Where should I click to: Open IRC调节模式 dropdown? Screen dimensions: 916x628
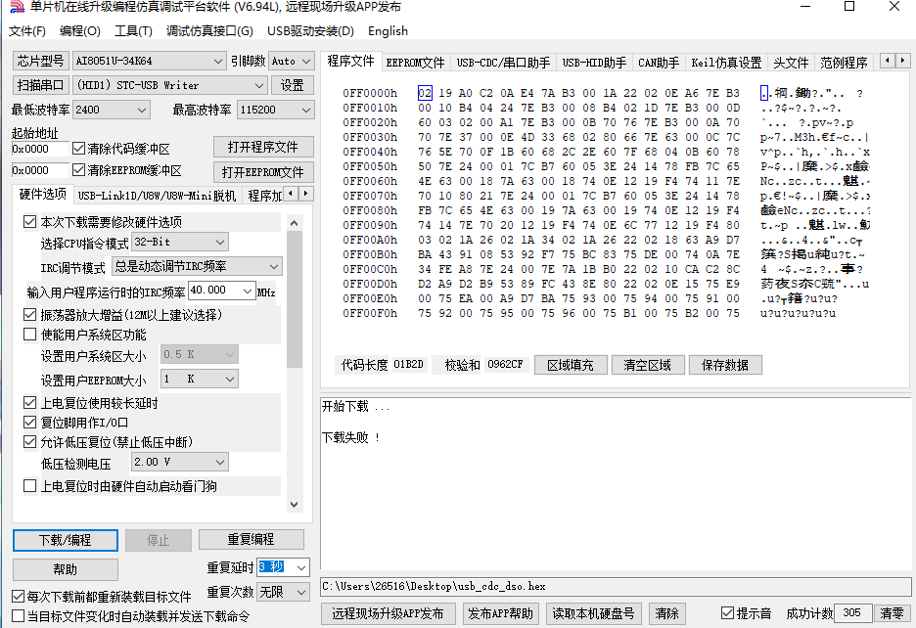point(197,266)
